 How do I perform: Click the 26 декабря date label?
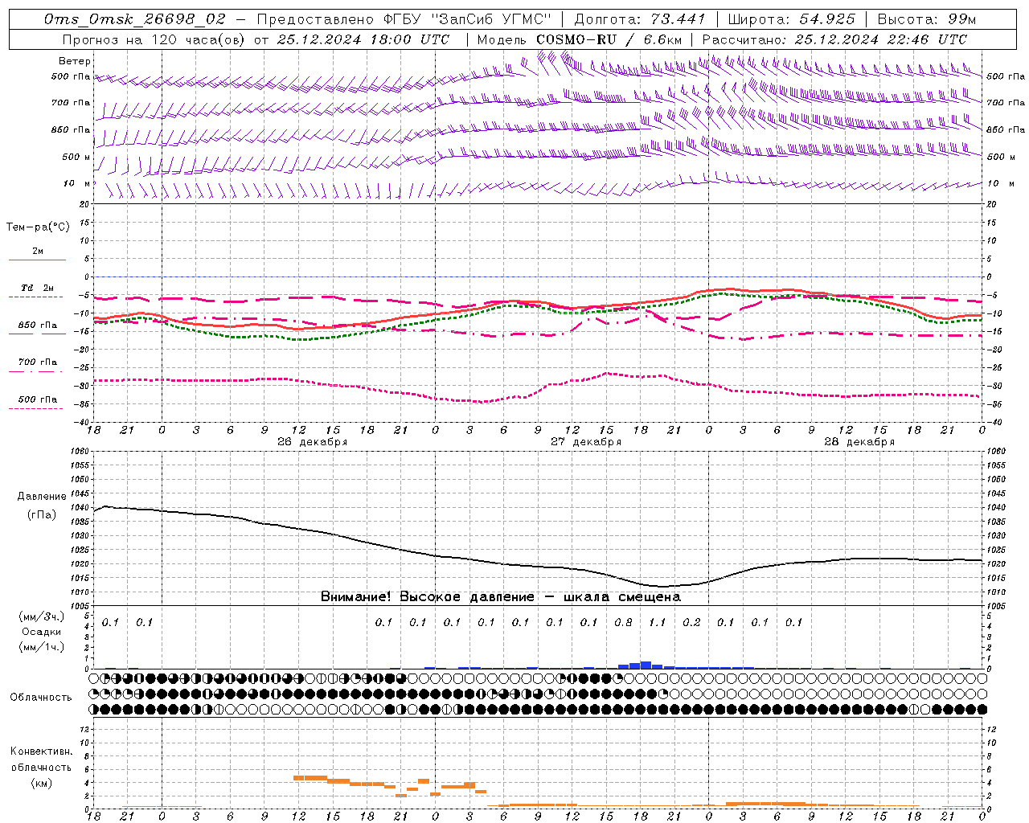313,442
